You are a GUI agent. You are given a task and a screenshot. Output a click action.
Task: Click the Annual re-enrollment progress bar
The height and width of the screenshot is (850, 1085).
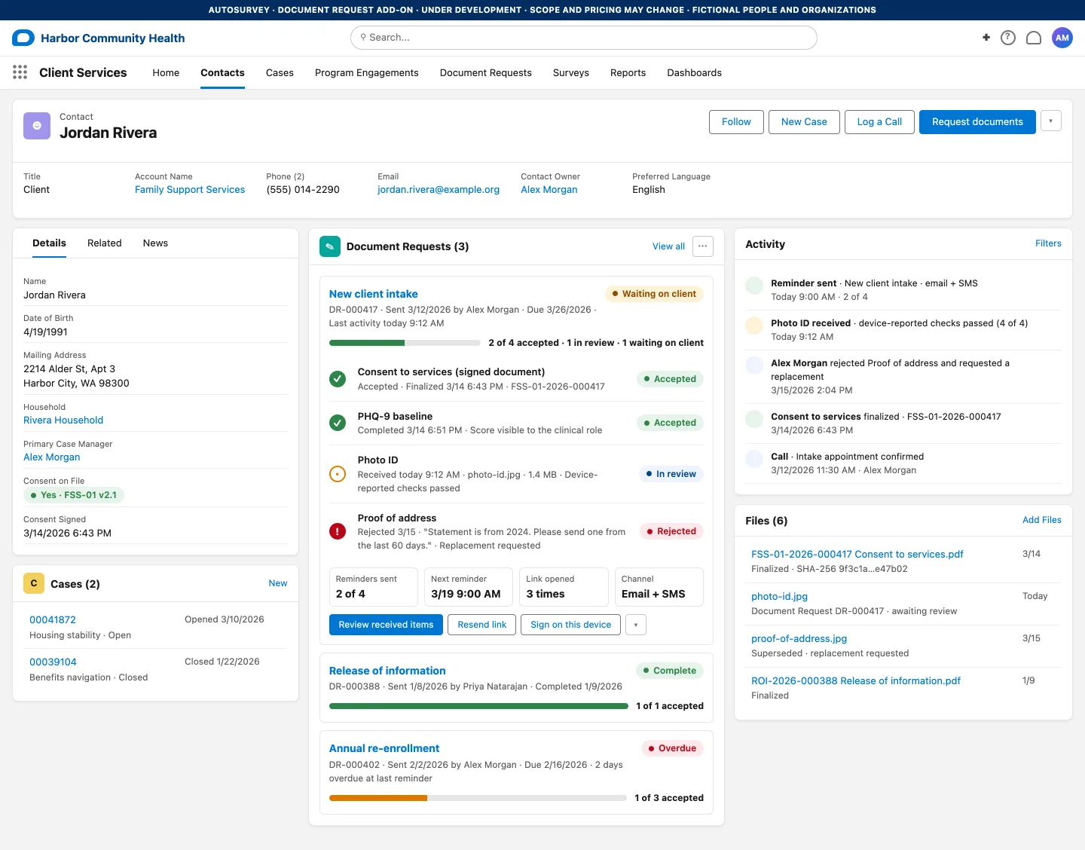[478, 798]
